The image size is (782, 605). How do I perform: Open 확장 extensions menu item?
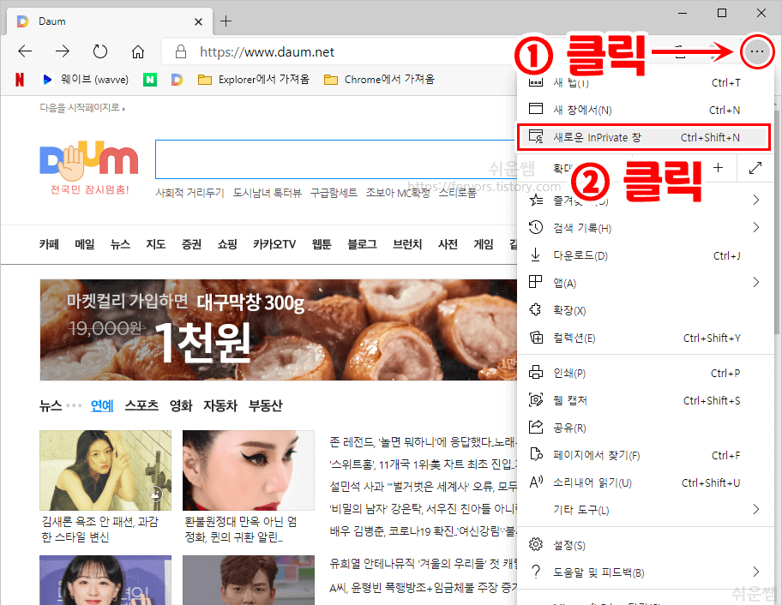[x=644, y=310]
